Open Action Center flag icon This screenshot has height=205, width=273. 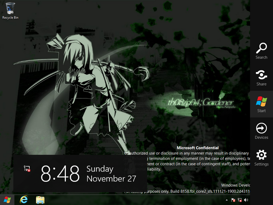point(233,200)
